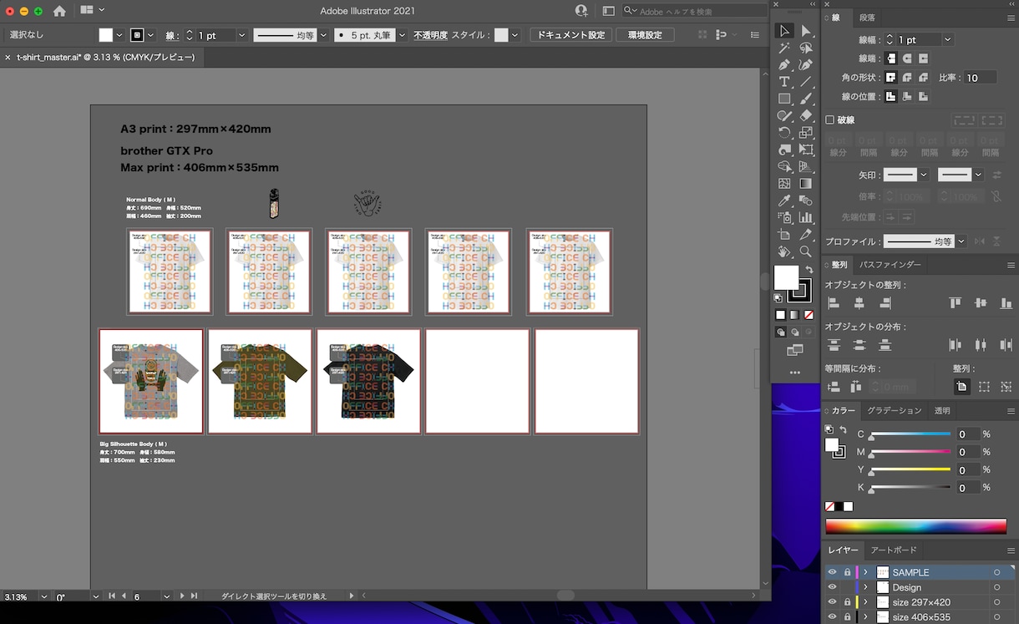
Task: Unlock the SAMPLE layer
Action: 847,572
